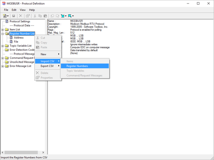Screen dimensions: 214x160
Task: Expand the Item List node
Action: pyautogui.click(x=3, y=30)
